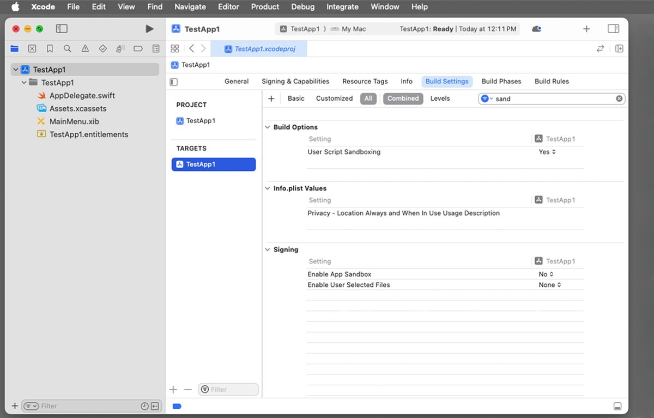The height and width of the screenshot is (418, 654).
Task: Select the Find navigator magnifying glass
Action: click(x=67, y=48)
